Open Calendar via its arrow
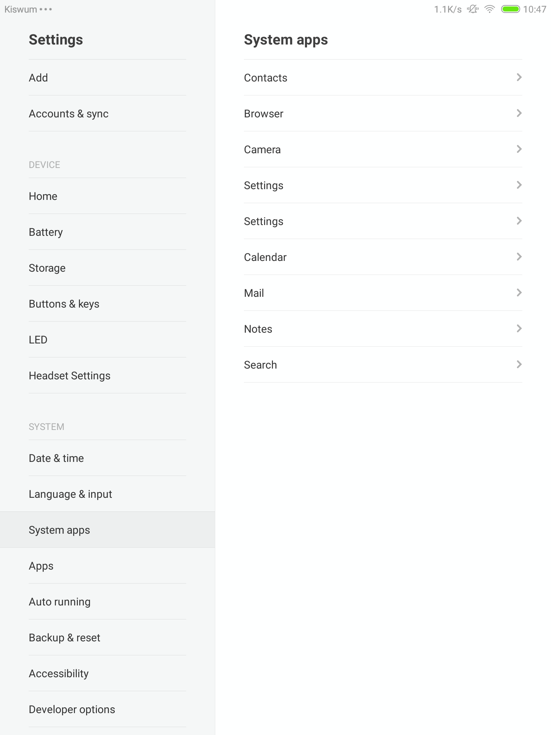This screenshot has width=551, height=735. 519,257
